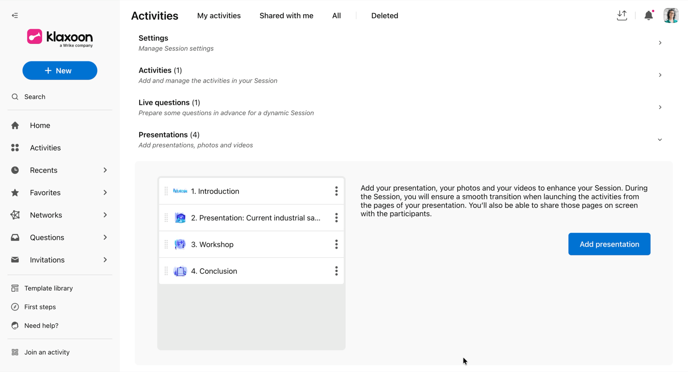Expand the Questions submenu arrow
This screenshot has height=372, width=688.
coord(105,237)
